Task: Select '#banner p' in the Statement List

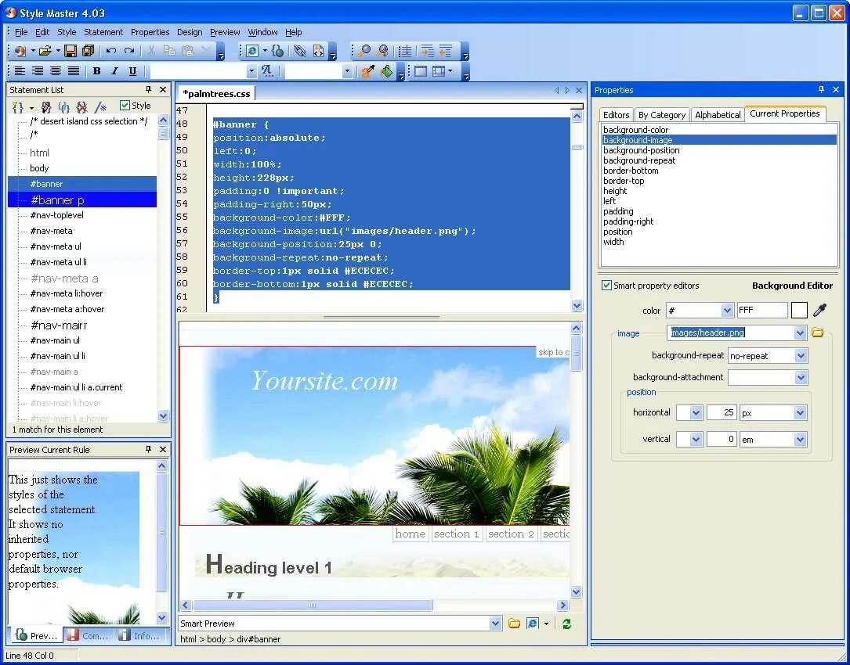Action: click(x=57, y=200)
